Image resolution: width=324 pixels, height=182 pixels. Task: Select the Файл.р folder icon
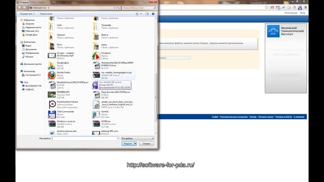(x=96, y=36)
